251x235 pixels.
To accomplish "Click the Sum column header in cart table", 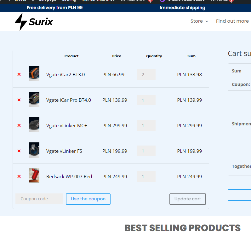I will [x=191, y=56].
